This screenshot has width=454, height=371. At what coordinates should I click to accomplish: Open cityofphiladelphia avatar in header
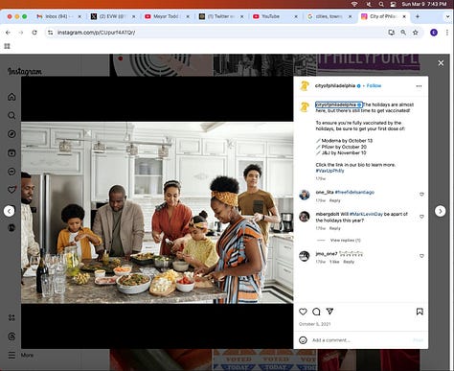(305, 86)
